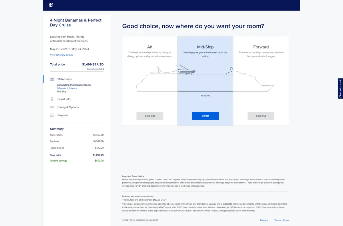Click the ship outline illustration
This screenshot has width=343, height=226.
[205, 78]
